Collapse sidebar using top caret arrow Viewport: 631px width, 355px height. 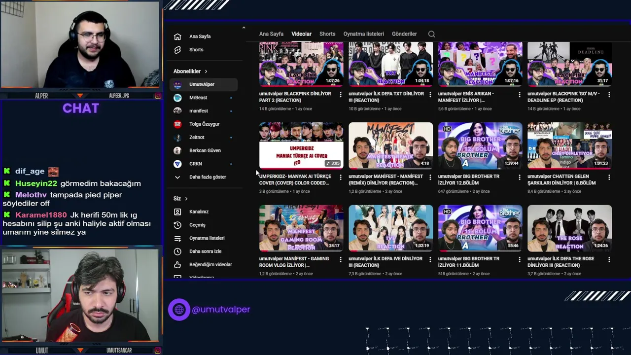pyautogui.click(x=244, y=28)
